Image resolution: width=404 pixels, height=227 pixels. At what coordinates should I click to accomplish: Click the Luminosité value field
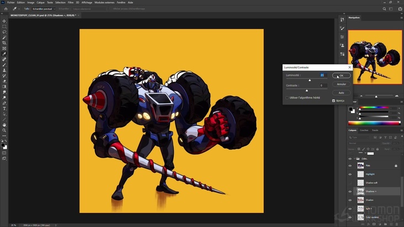click(323, 75)
